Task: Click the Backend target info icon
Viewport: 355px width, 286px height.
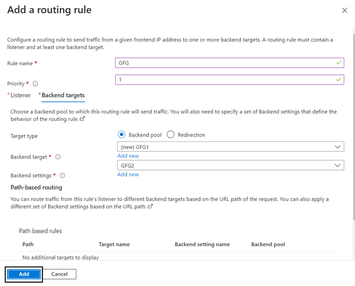Action: [x=58, y=157]
